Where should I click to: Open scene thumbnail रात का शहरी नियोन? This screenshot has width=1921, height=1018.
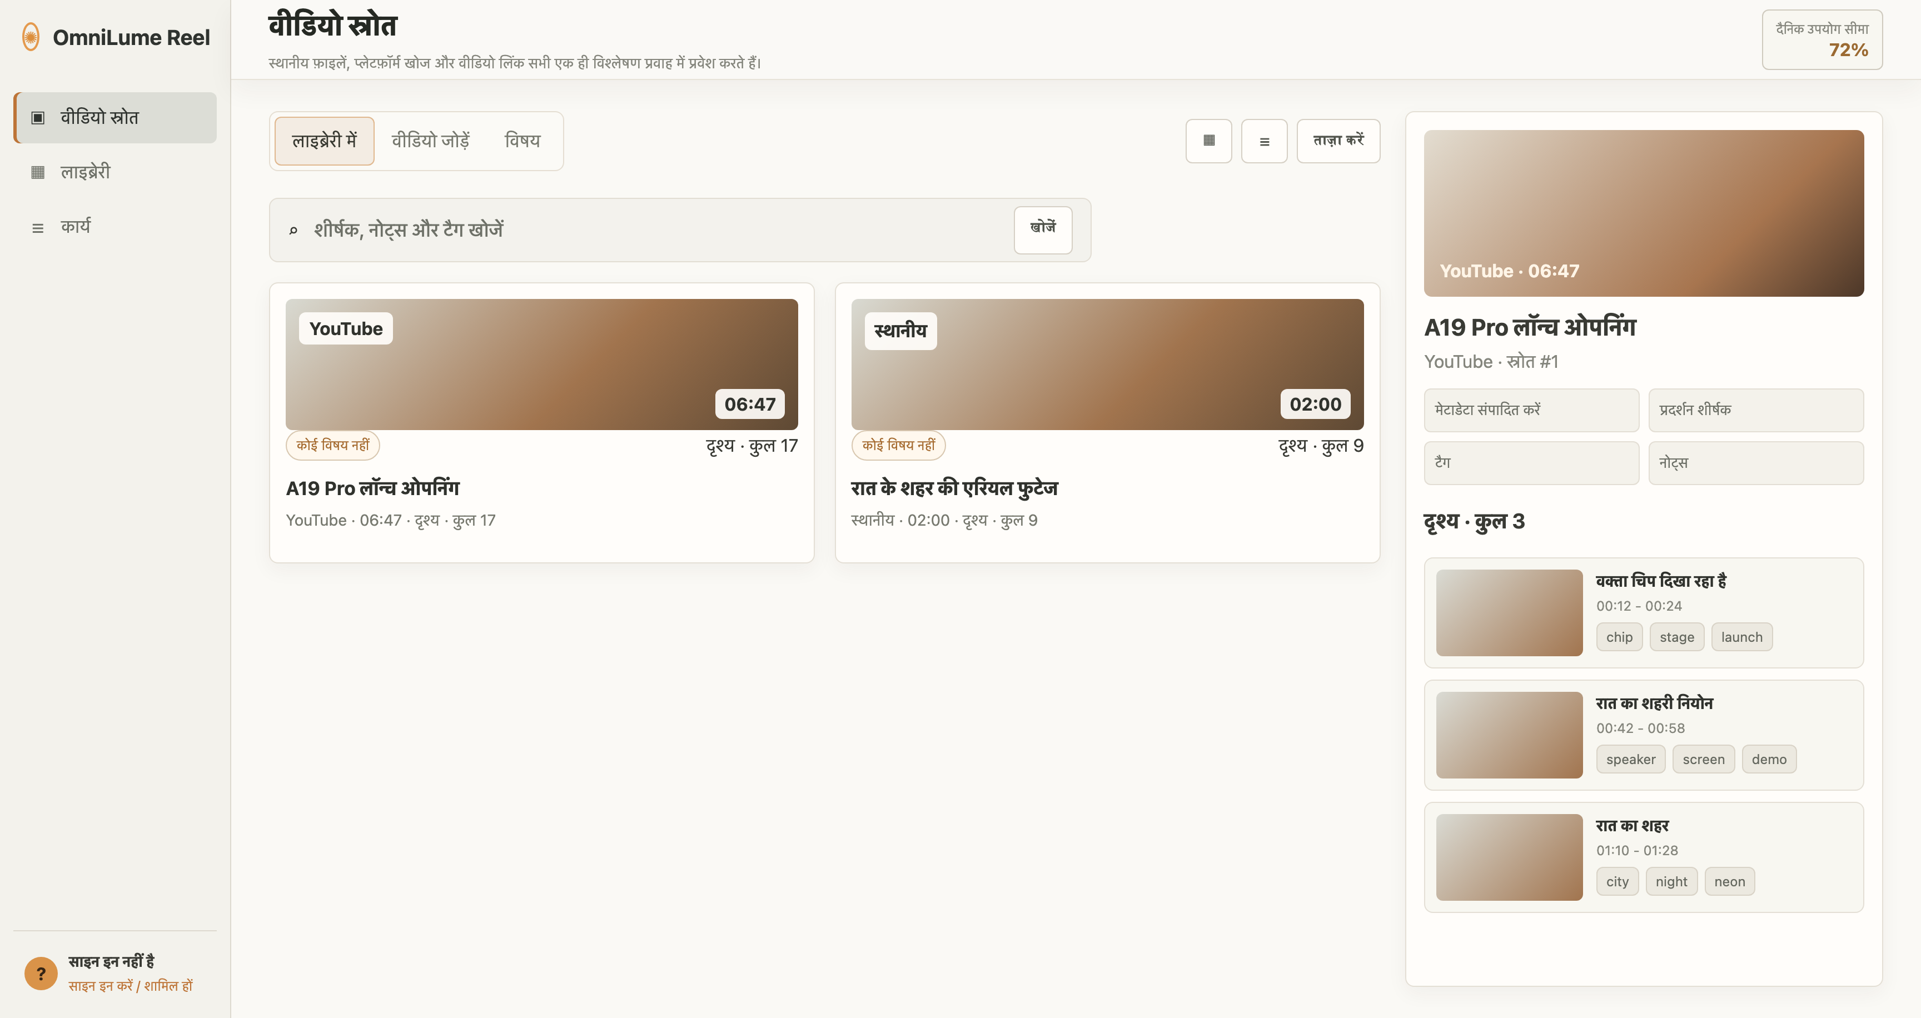coord(1509,735)
